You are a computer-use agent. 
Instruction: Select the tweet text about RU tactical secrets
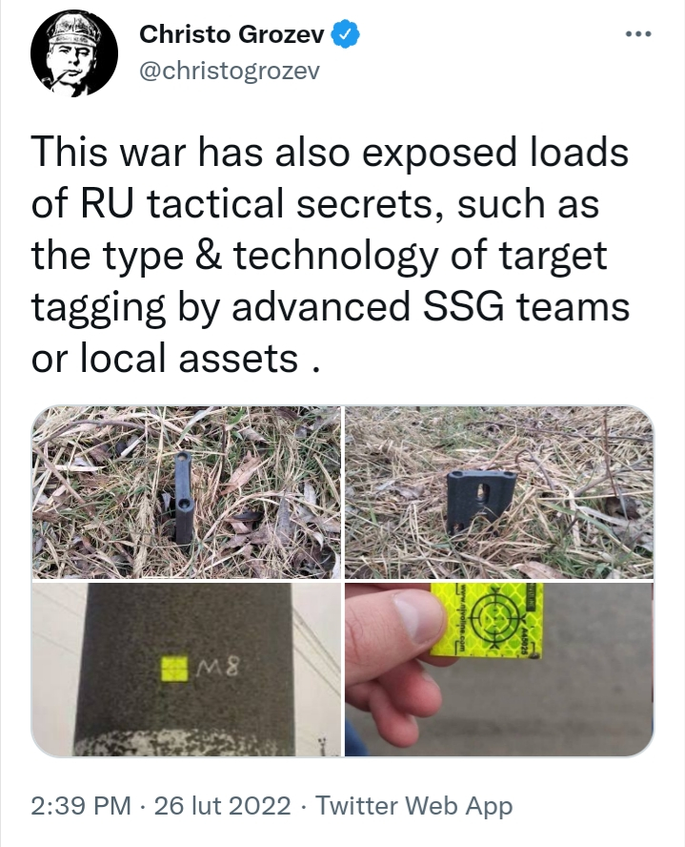pos(330,255)
